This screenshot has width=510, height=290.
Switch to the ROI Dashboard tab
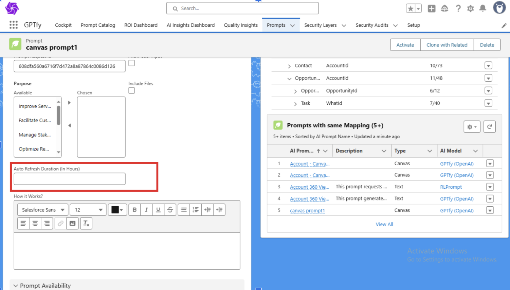[x=141, y=25]
